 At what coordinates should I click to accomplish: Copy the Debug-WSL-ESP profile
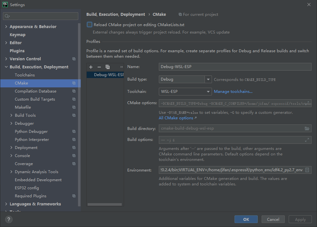[107, 67]
